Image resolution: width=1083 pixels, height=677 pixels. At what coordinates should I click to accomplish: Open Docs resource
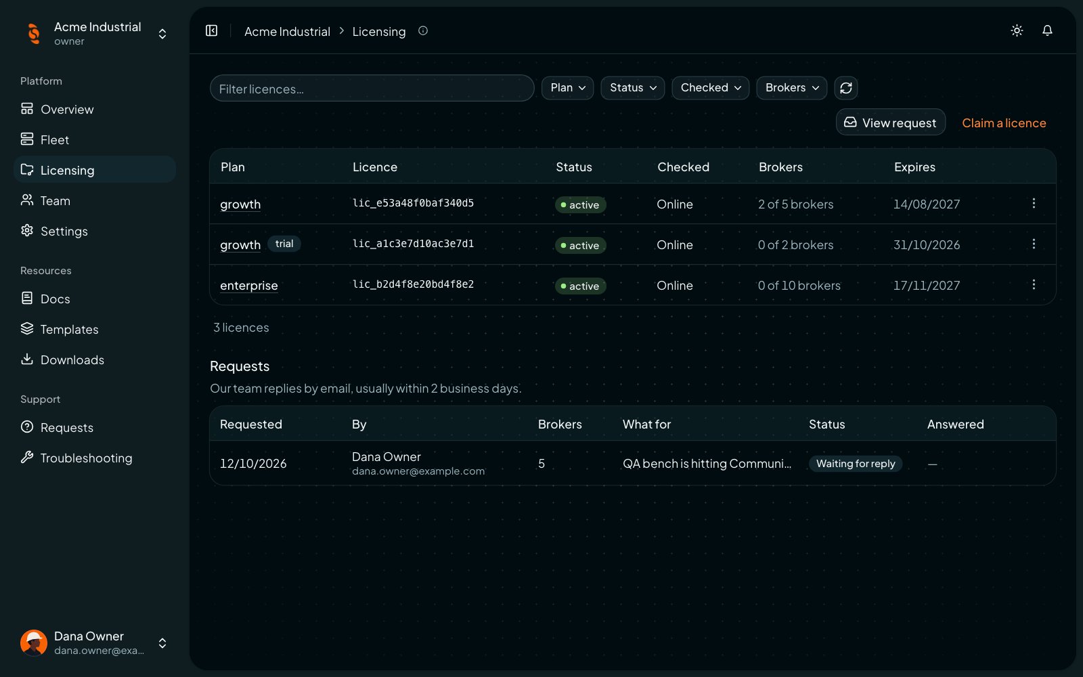click(95, 299)
